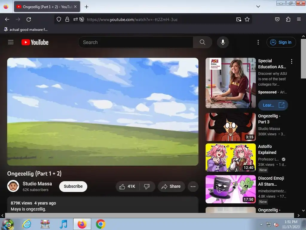Open more actions ellipsis under video
The height and width of the screenshot is (230, 306).
pyautogui.click(x=193, y=186)
